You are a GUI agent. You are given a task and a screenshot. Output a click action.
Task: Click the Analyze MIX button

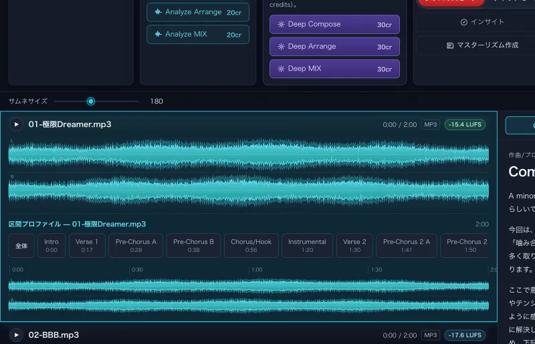click(x=198, y=35)
